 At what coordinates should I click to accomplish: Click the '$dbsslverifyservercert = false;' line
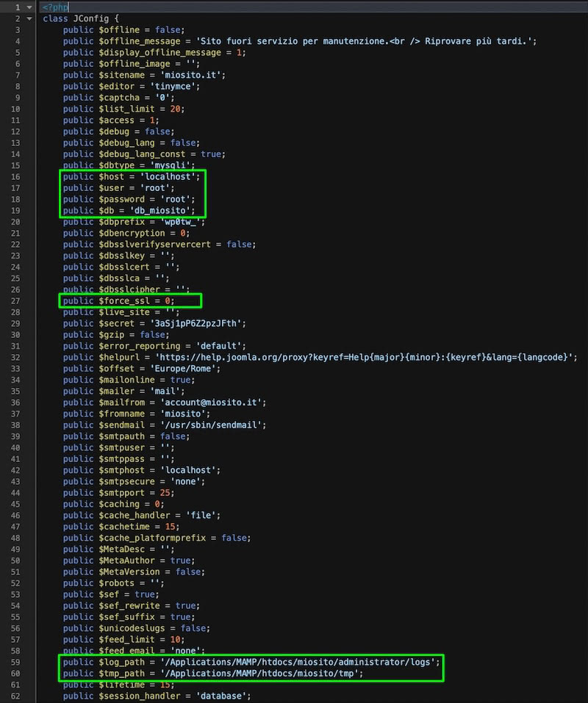[159, 245]
